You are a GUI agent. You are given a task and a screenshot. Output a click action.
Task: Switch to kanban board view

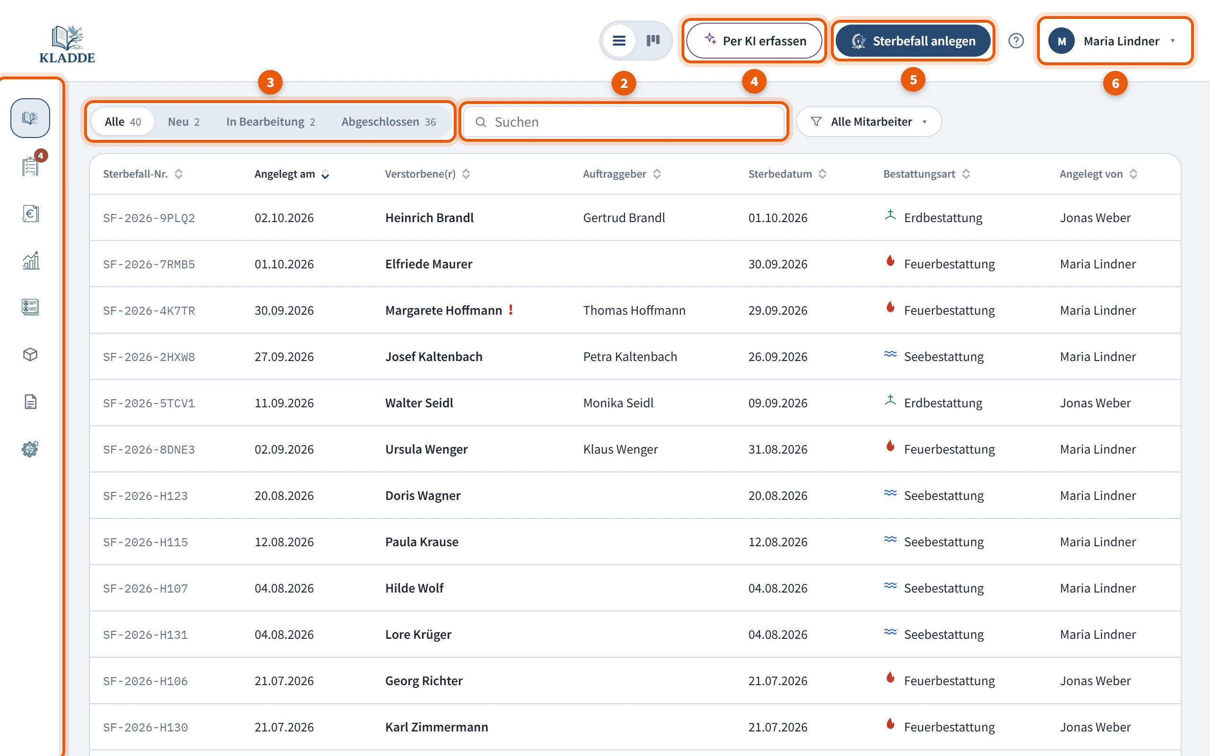click(x=653, y=41)
